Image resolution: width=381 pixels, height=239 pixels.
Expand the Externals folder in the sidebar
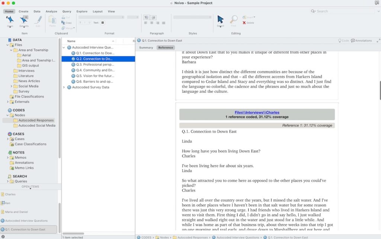click(8, 102)
